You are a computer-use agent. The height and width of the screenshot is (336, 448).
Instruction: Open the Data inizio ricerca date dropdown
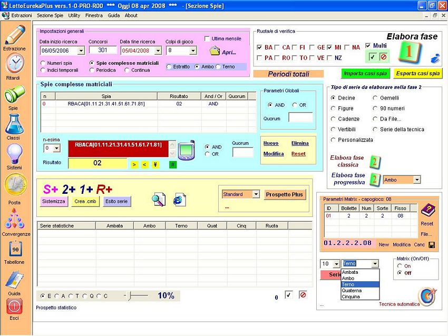pos(81,51)
